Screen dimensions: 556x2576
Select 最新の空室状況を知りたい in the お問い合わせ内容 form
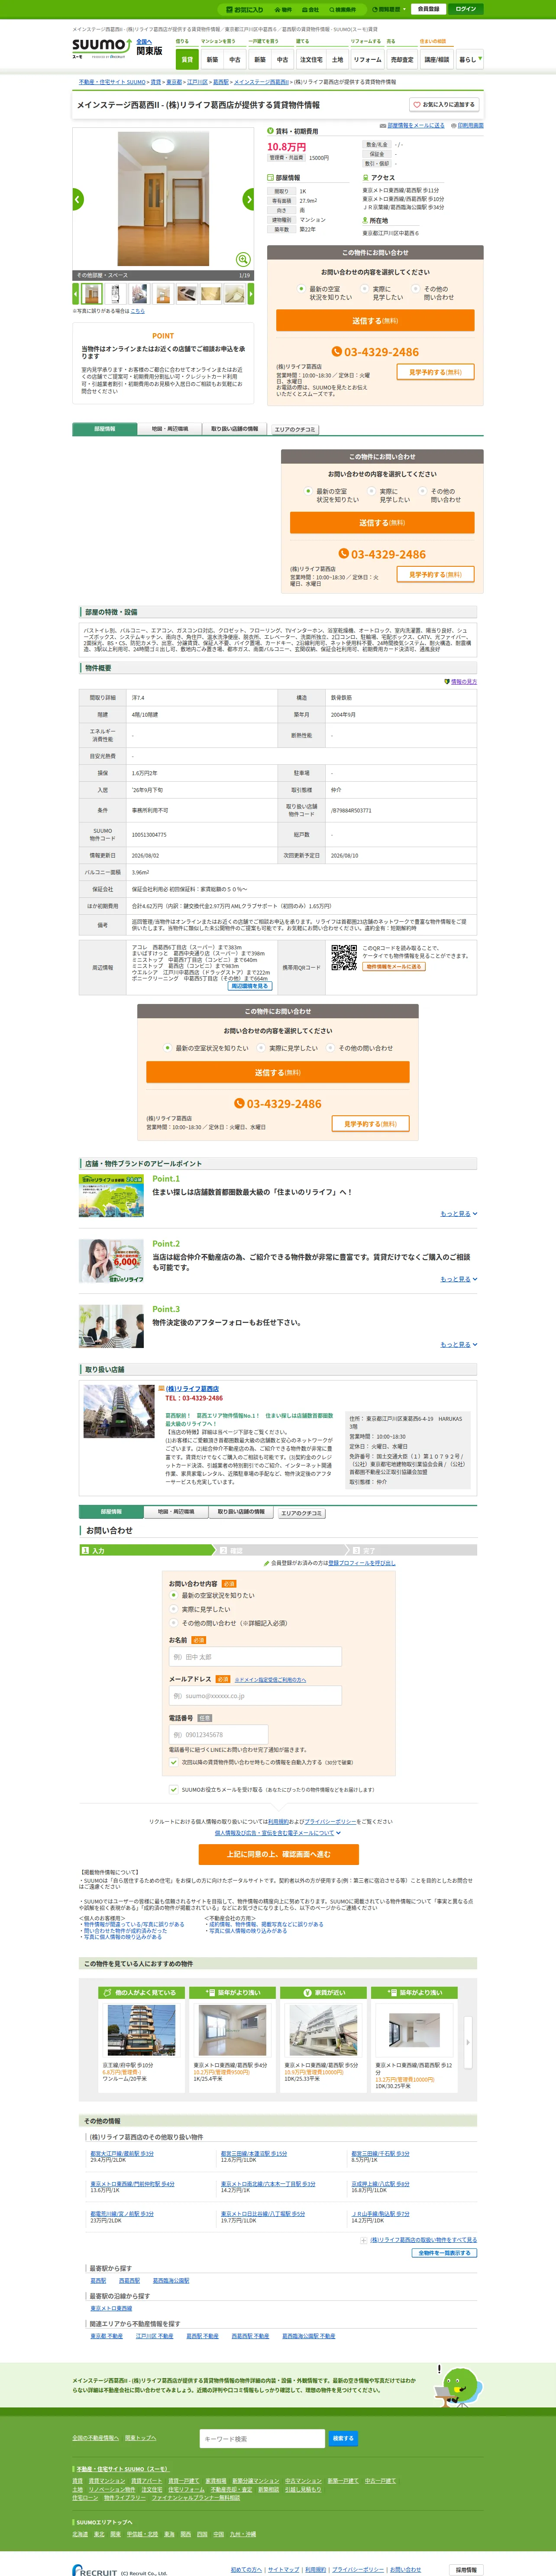(174, 1595)
